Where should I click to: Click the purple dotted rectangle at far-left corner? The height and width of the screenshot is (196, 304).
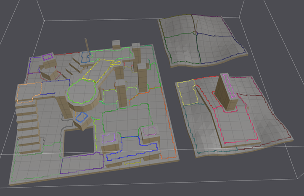47,57
